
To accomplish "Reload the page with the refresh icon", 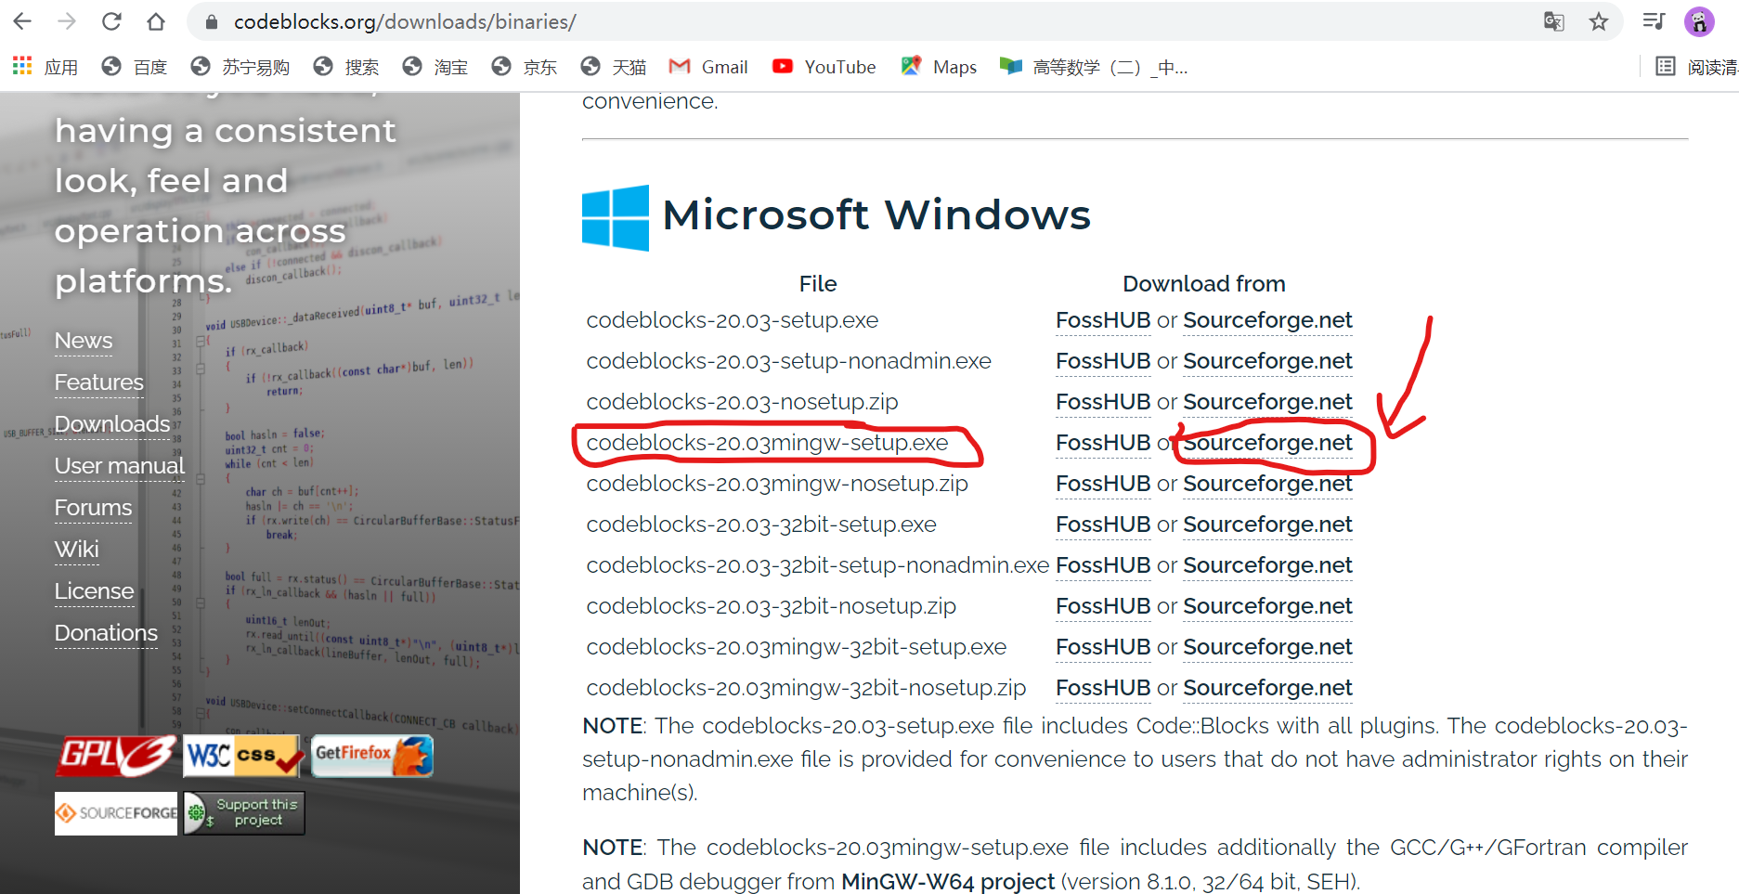I will tap(111, 21).
